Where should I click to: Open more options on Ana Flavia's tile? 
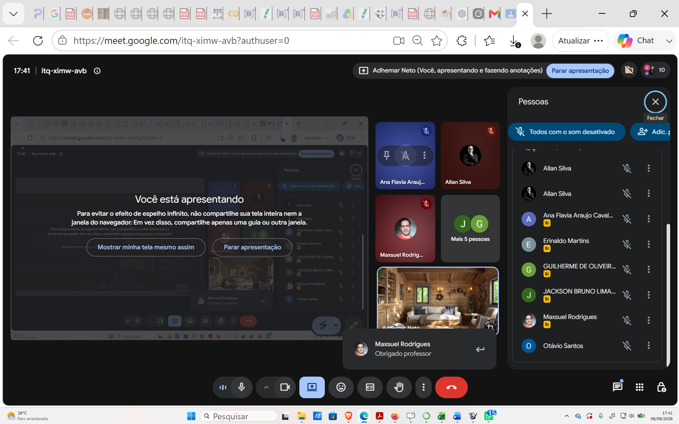[424, 155]
